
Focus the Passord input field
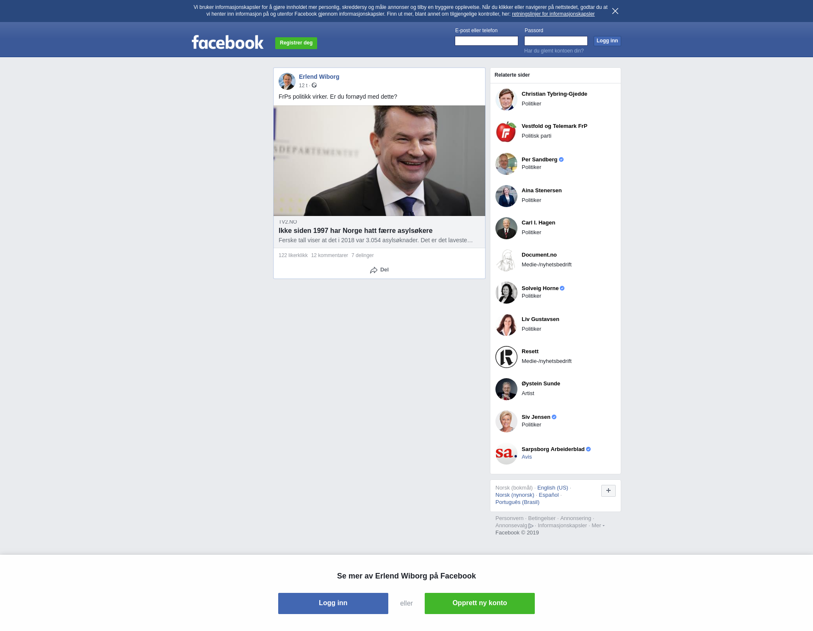(x=556, y=41)
